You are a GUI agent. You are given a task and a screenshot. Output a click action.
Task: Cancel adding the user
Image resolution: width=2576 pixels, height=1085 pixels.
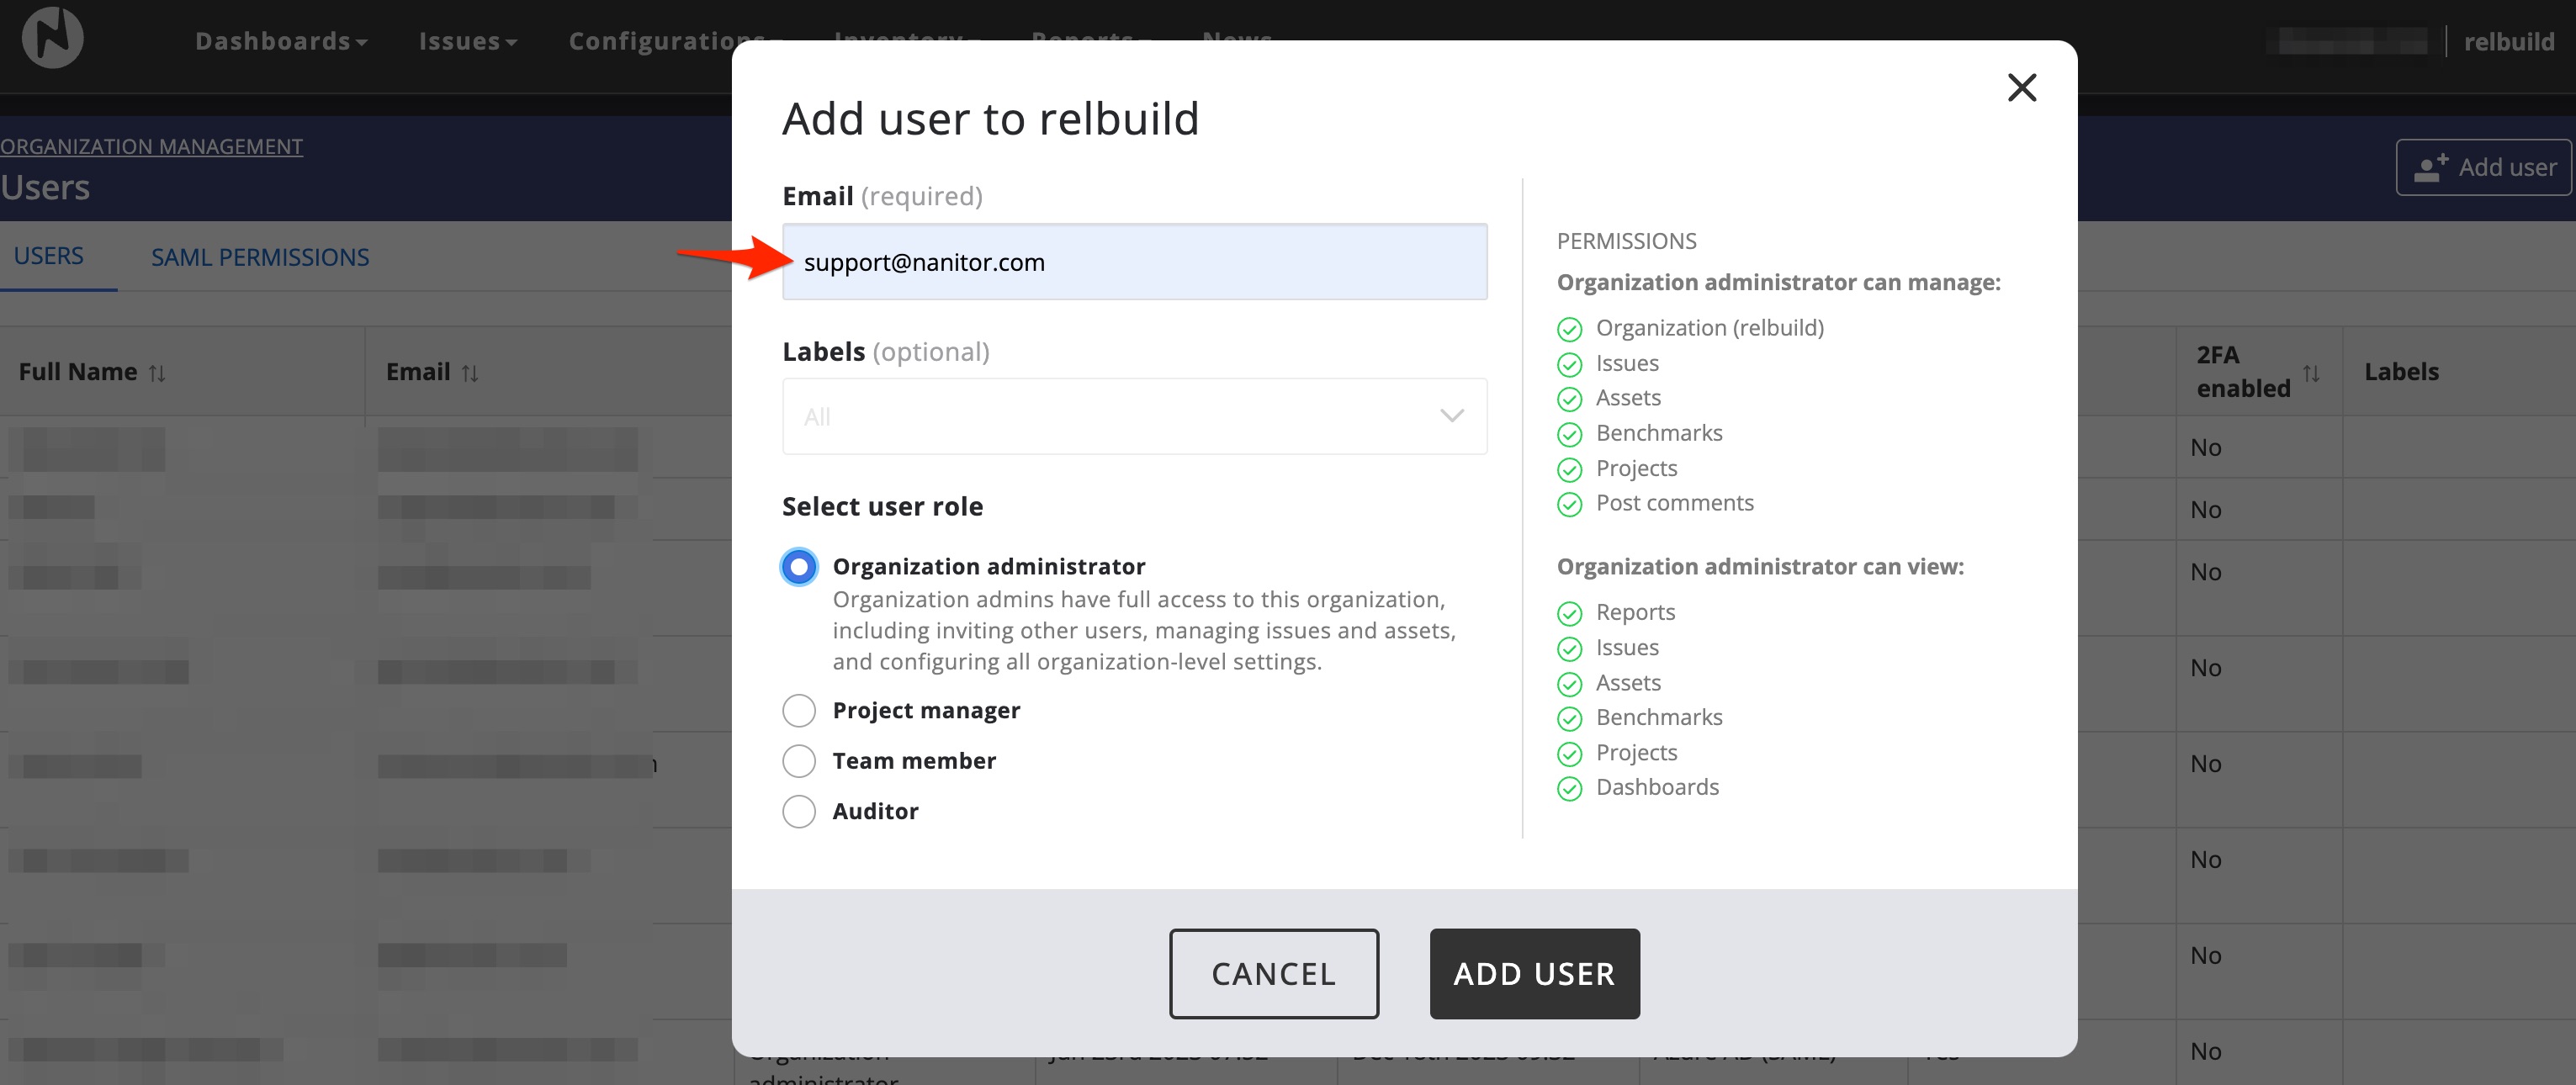pos(1273,973)
